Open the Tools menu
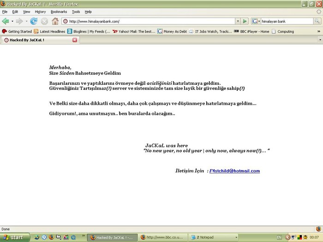 [76, 12]
